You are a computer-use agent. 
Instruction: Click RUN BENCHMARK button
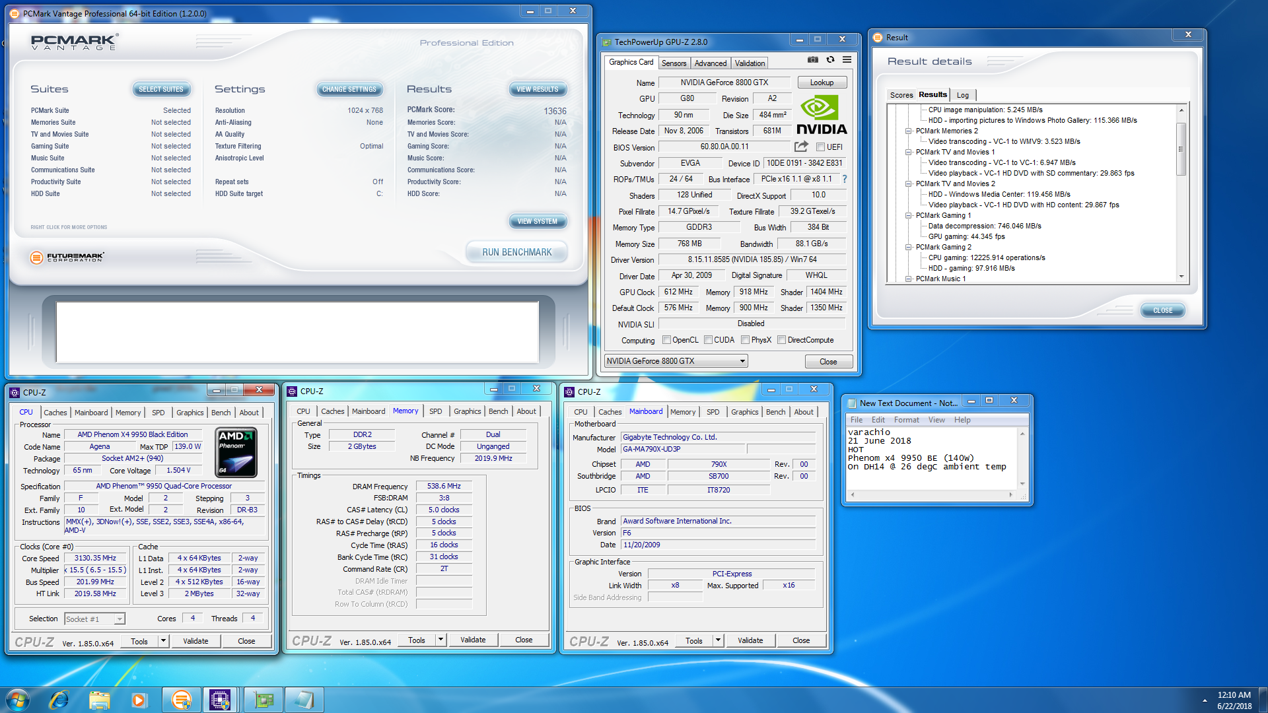(516, 252)
